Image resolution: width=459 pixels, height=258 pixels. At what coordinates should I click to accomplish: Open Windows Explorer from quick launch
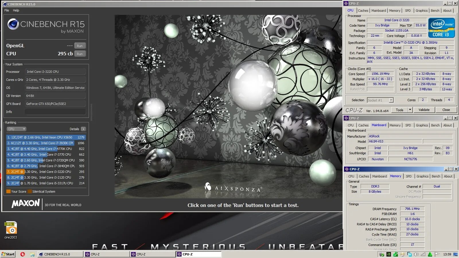32,254
